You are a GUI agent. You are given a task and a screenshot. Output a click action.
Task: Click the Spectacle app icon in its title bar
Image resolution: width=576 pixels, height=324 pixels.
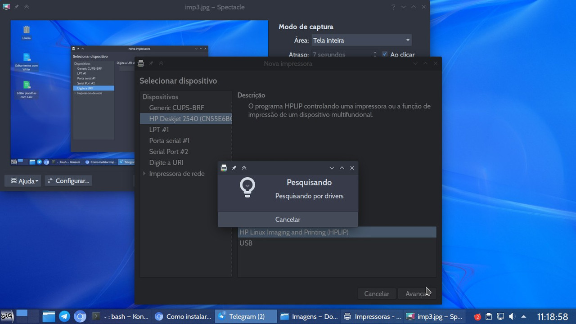pos(6,7)
